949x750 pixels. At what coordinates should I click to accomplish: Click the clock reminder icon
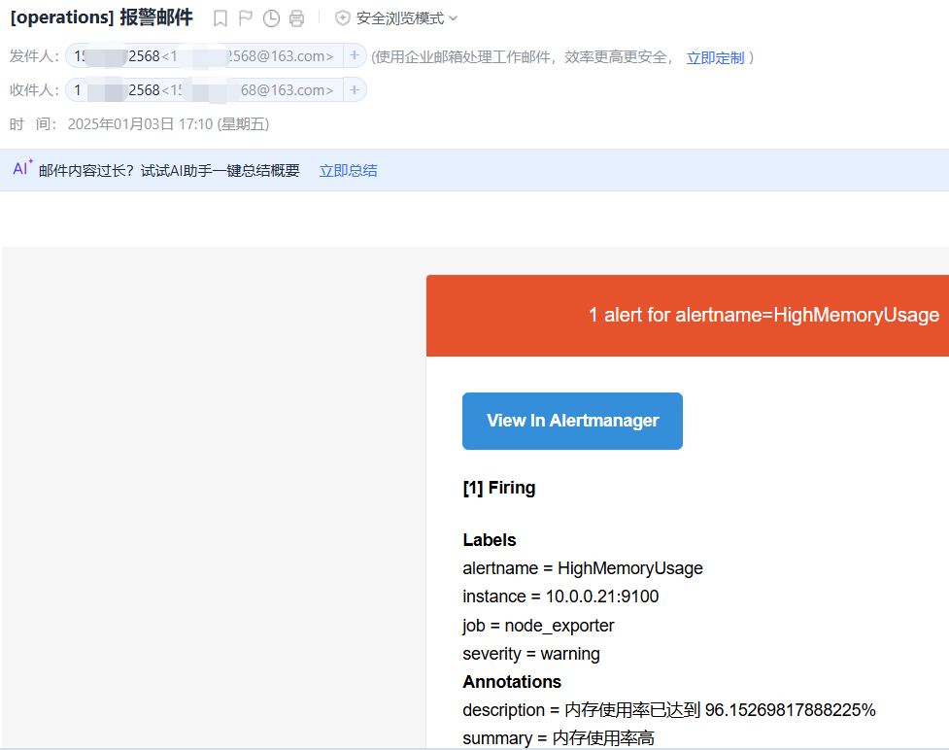[x=271, y=18]
